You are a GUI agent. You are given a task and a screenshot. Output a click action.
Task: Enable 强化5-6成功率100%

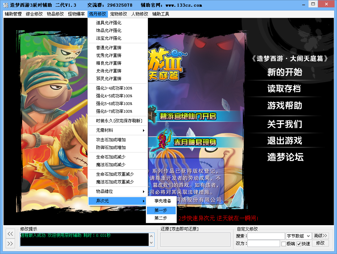(118, 104)
